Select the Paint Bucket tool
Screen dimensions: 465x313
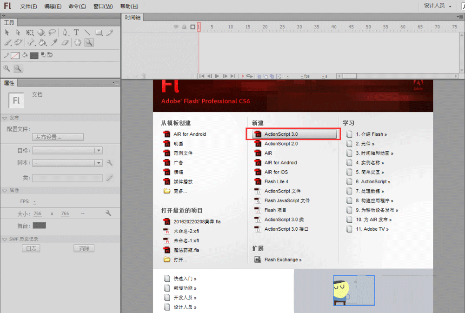pos(42,43)
